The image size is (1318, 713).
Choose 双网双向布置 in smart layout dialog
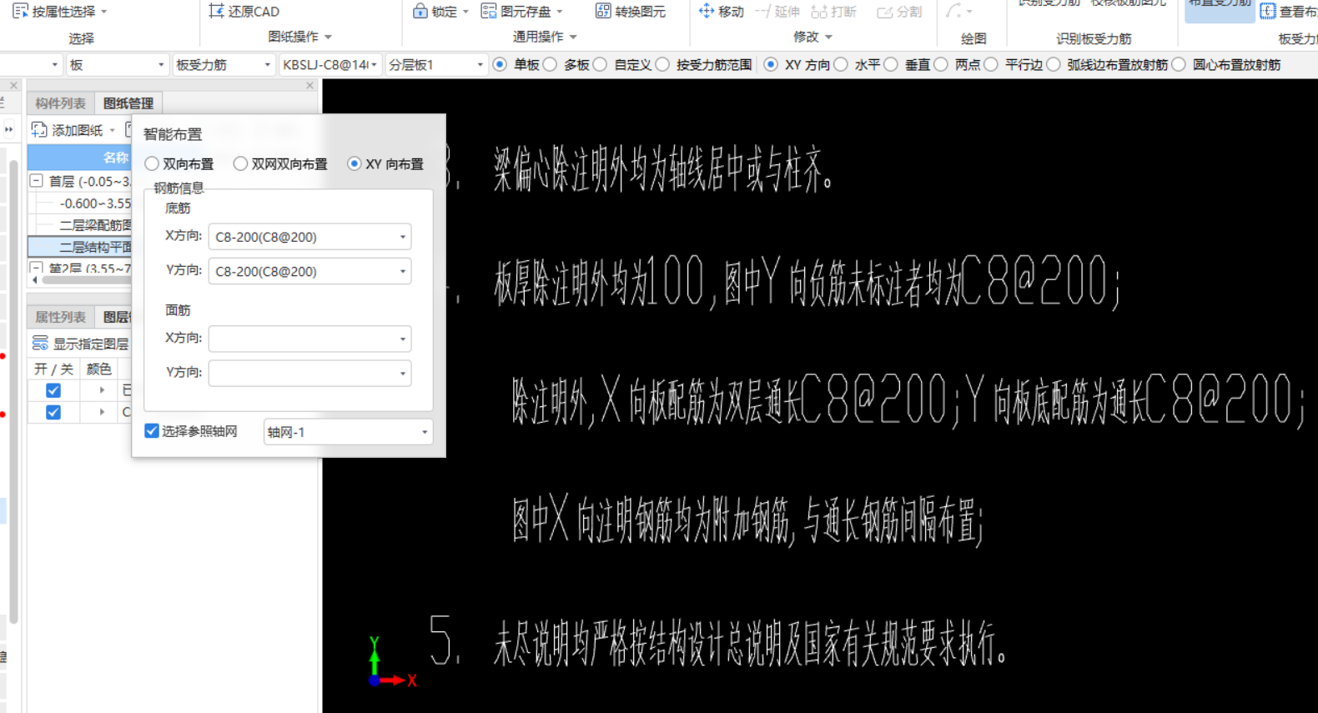click(x=240, y=163)
